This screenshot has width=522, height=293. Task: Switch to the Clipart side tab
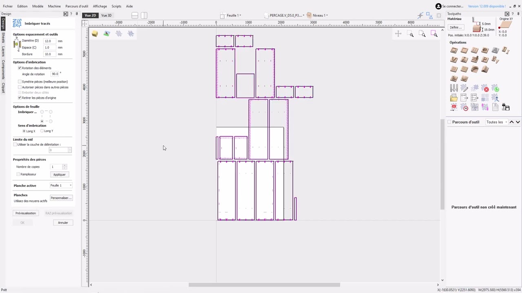(x=3, y=87)
